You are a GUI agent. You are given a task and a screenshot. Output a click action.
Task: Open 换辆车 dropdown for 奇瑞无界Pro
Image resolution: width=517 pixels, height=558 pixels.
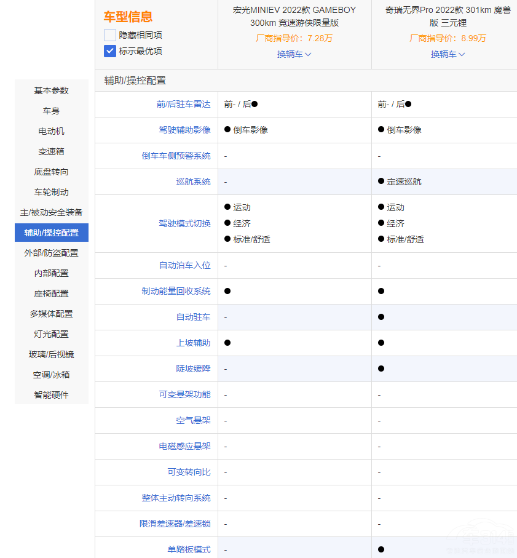pos(448,54)
